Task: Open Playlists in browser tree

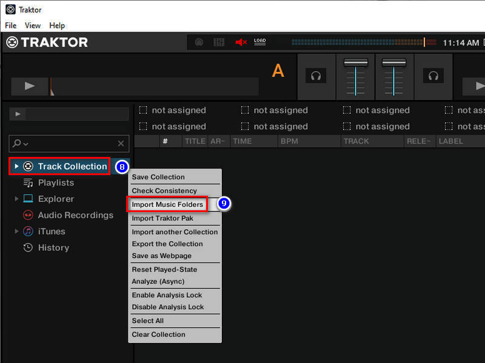Action: (x=56, y=183)
